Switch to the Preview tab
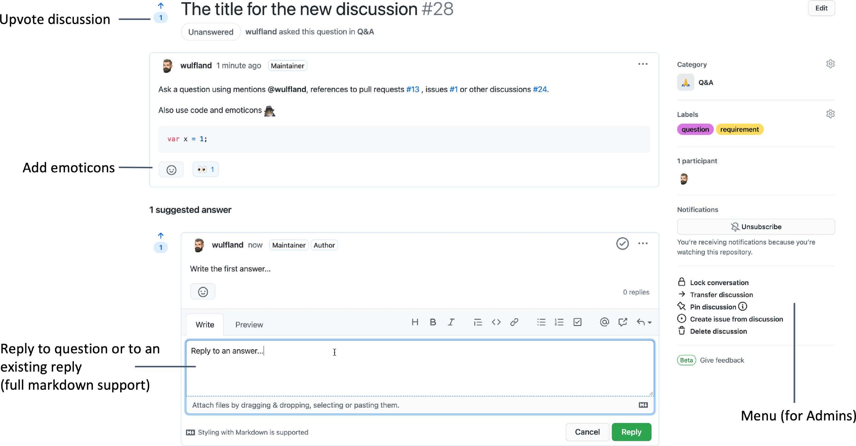This screenshot has width=856, height=446. 249,324
